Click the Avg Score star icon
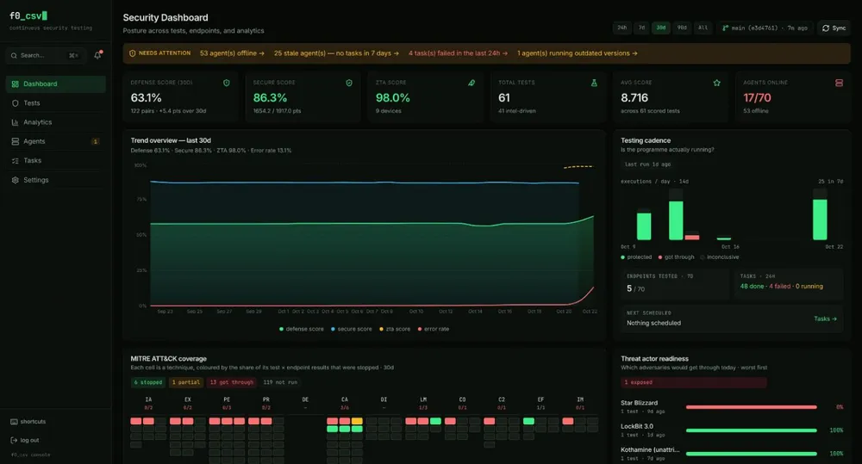862x464 pixels. point(717,83)
